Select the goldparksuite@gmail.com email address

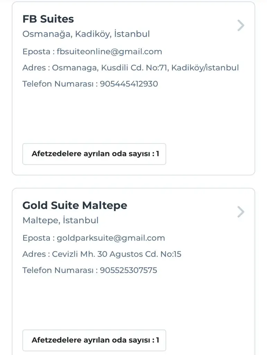tap(111, 238)
